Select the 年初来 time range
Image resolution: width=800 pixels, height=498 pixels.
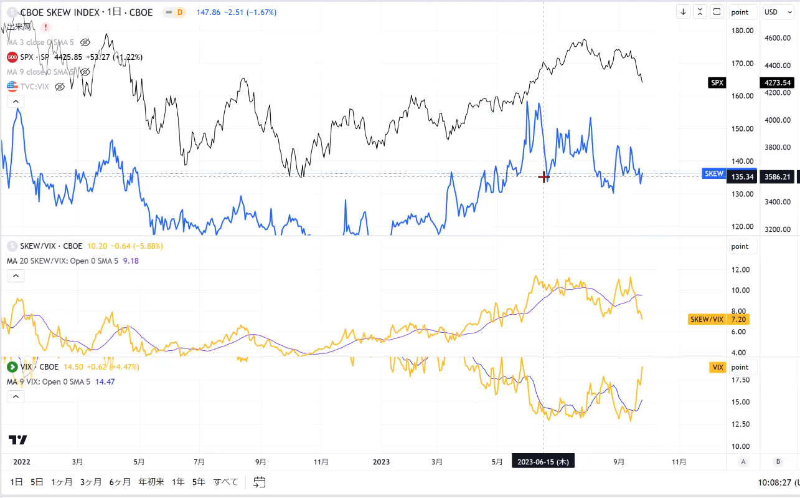pyautogui.click(x=151, y=482)
